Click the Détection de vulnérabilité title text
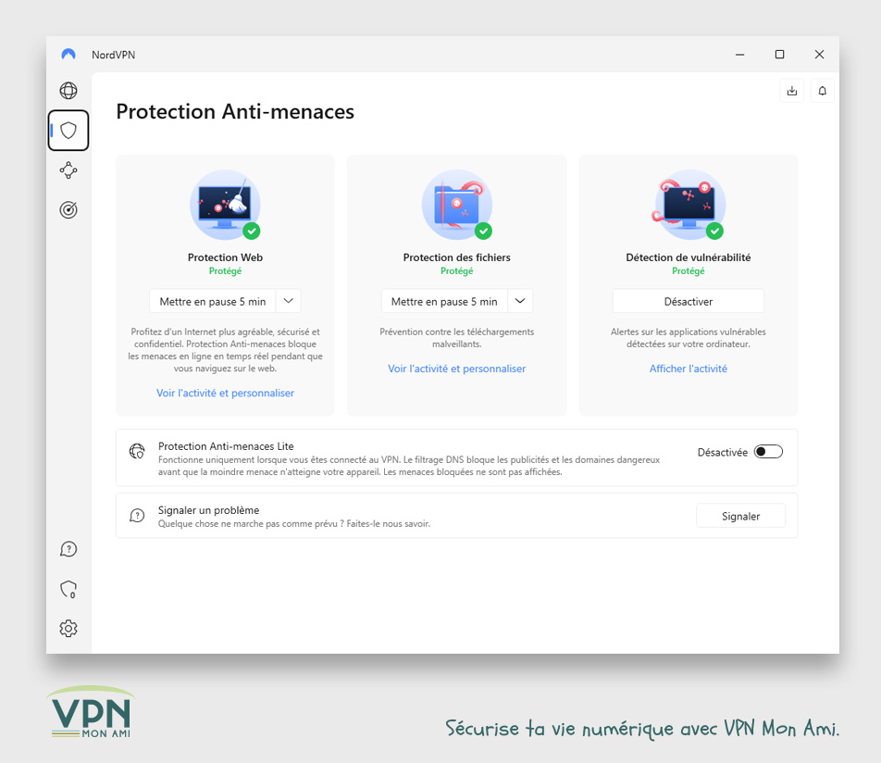The width and height of the screenshot is (881, 763). pos(689,257)
